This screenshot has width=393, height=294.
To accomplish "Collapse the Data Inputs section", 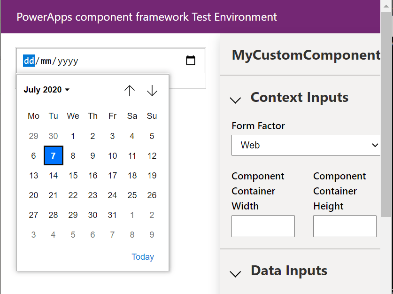I will [x=235, y=273].
